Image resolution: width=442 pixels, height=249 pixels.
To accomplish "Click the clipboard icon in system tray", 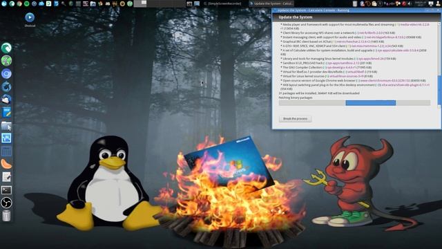I will click(x=374, y=3).
